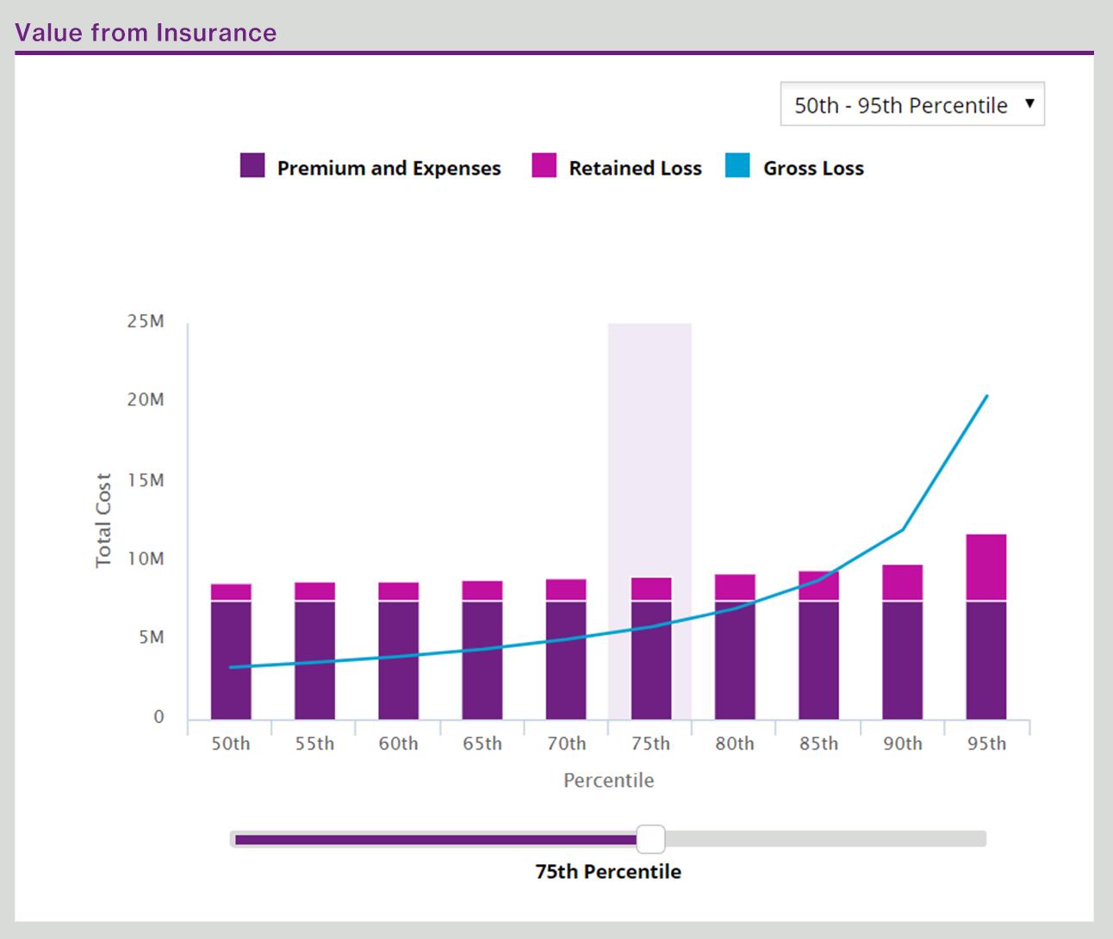1113x939 pixels.
Task: Select the 80th percentile bar
Action: click(735, 647)
